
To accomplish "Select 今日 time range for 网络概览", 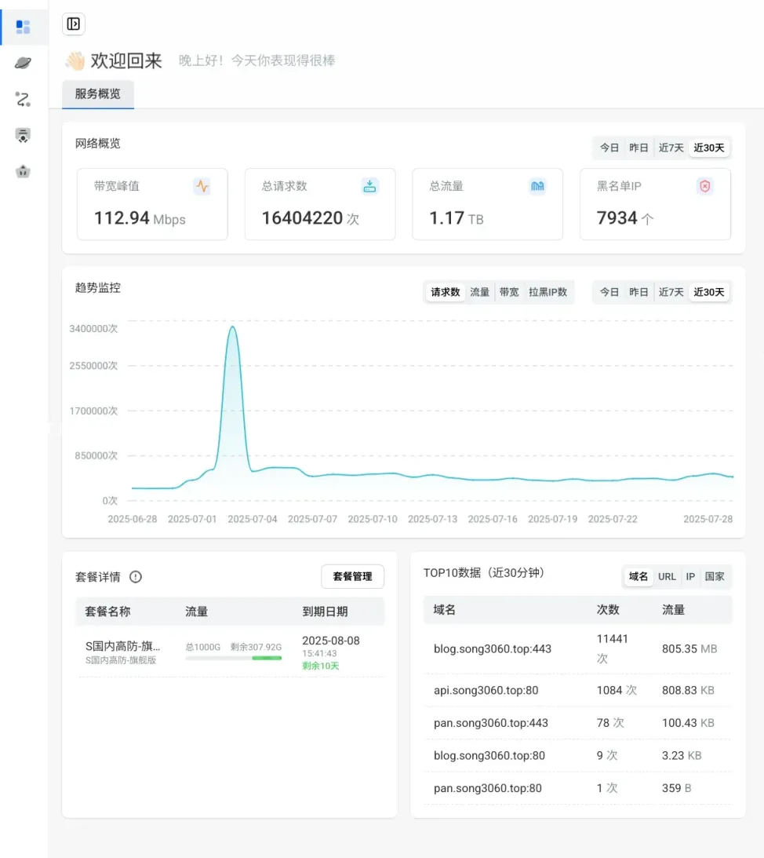I will coord(609,148).
